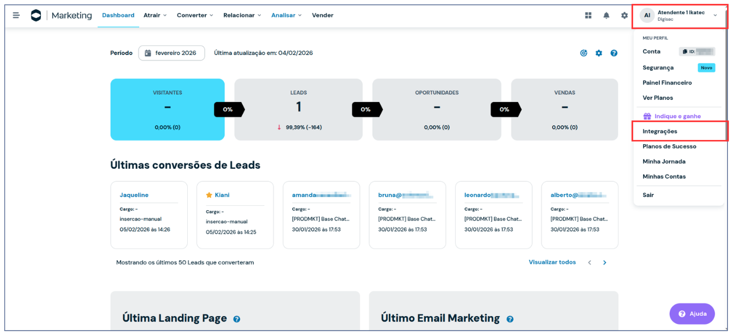Open the notifications bell
732x336 pixels.
(606, 15)
